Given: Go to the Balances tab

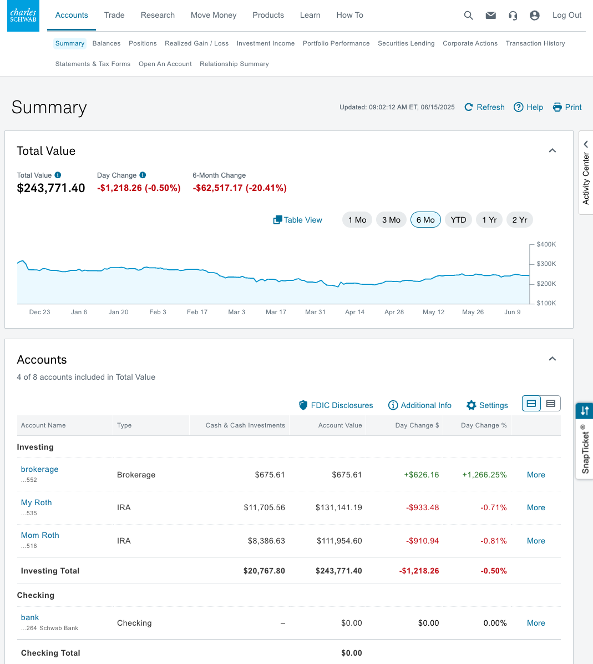Looking at the screenshot, I should coord(107,43).
